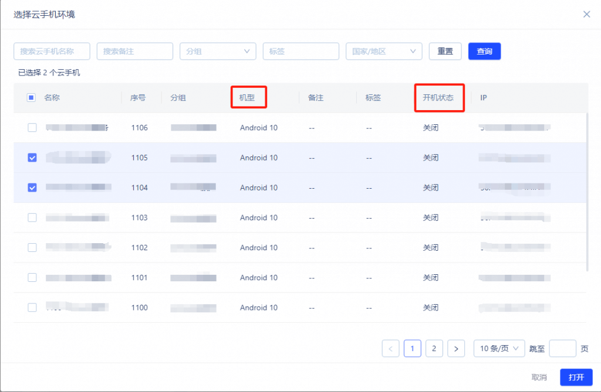This screenshot has width=601, height=392.
Task: Click the 标签 filter input field
Action: click(x=300, y=51)
